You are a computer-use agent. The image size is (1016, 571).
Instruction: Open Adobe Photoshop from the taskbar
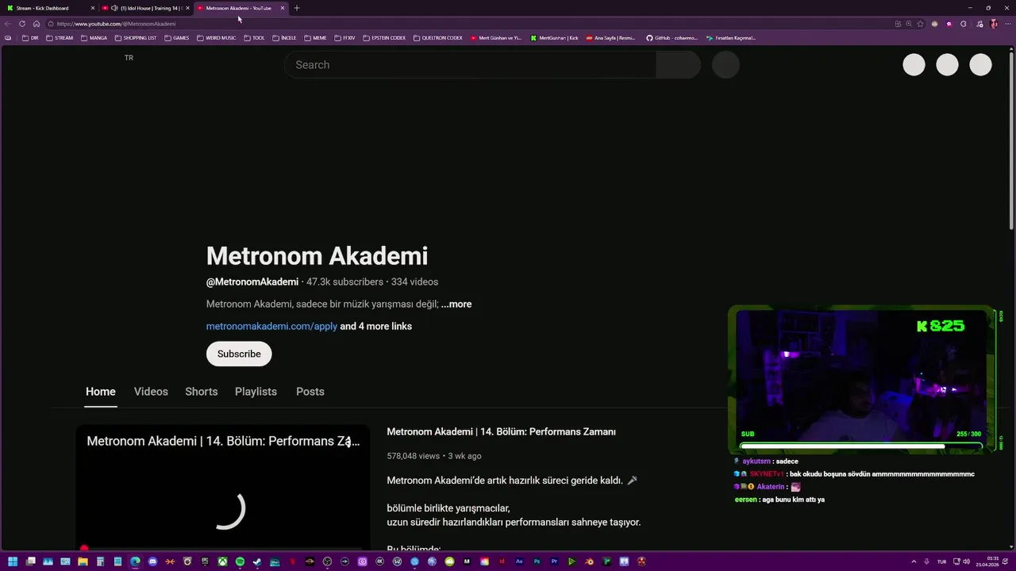point(537,561)
